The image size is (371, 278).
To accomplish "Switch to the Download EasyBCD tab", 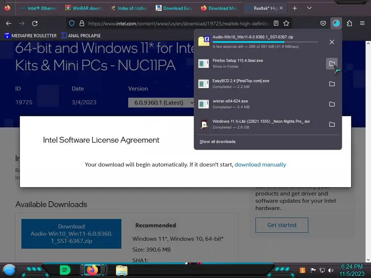I will pos(174,8).
